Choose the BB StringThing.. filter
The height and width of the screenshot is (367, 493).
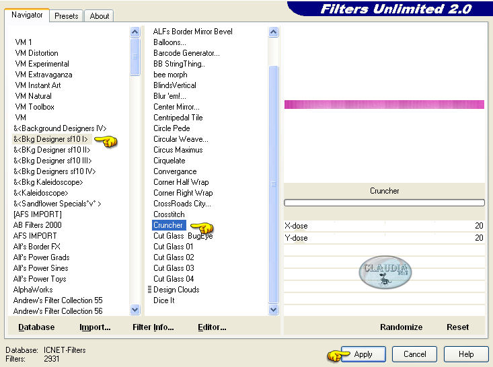(x=179, y=64)
